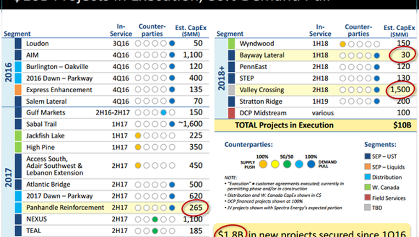Select 'Atlantic Bridge' project name
The height and width of the screenshot is (237, 419).
48,184
